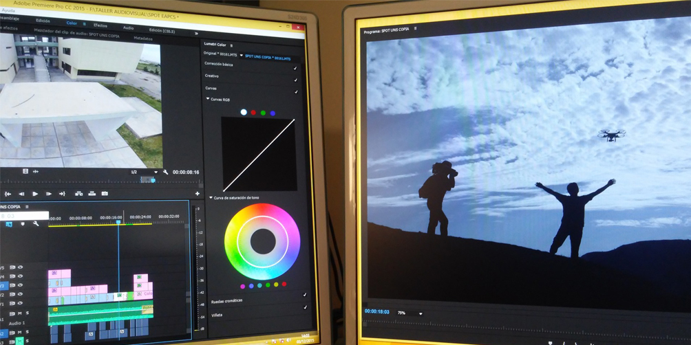Screen dimensions: 691x345
Task: Hide track V5 with eye icon
Action: point(20,267)
